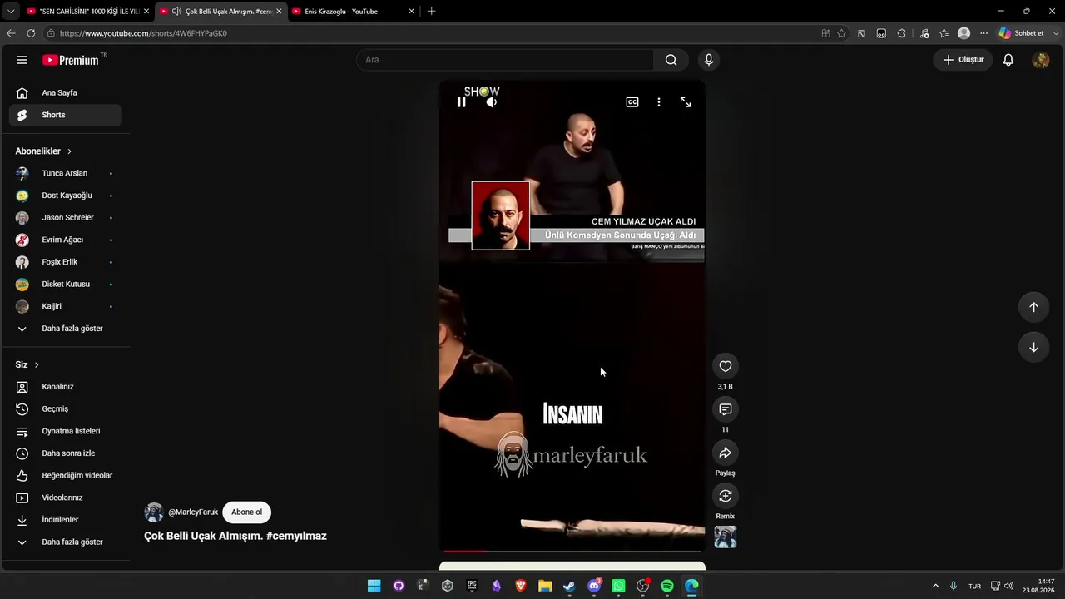Go to previous Short with up arrow

[x=1033, y=307]
